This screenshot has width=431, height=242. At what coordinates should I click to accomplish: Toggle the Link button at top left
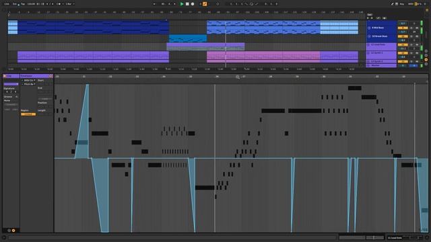pos(7,4)
